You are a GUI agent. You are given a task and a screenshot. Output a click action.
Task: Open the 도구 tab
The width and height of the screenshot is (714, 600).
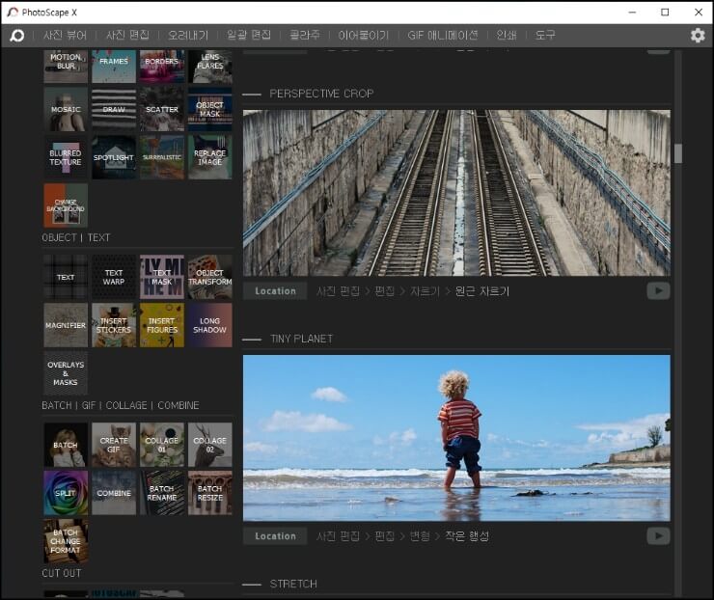click(x=545, y=35)
